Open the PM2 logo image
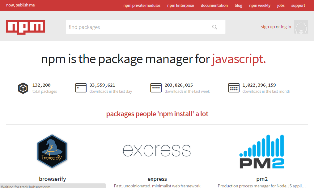Screen dimensions: 314x188 (262, 151)
